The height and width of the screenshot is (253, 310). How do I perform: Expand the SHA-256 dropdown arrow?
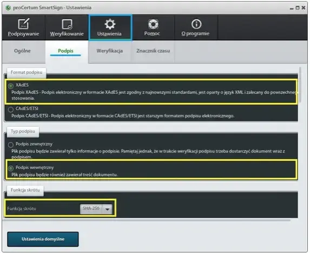click(107, 209)
